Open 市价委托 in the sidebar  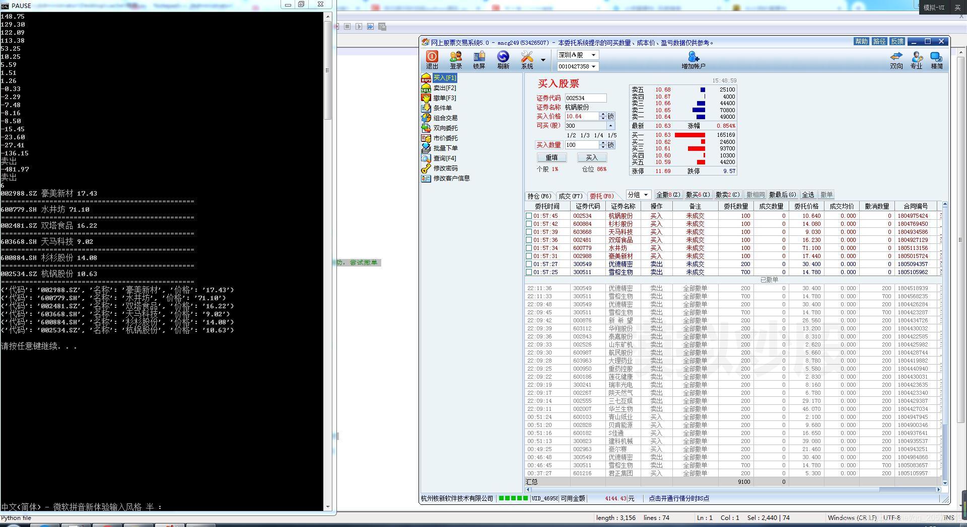(446, 138)
